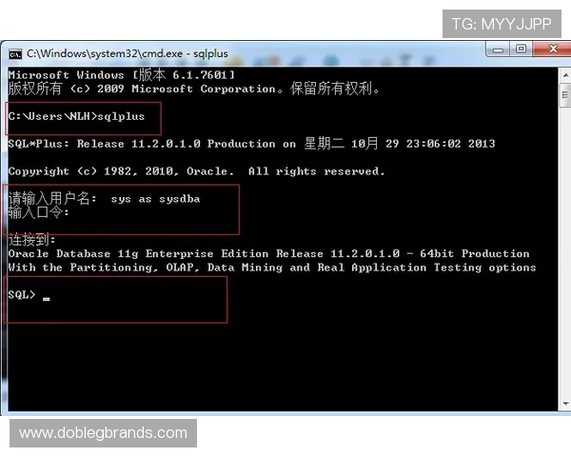Click the Microsoft Windows version line
Screen dimensions: 571x457
pyautogui.click(x=122, y=75)
